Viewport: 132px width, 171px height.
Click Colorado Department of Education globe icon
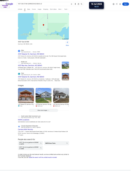coord(19,127)
